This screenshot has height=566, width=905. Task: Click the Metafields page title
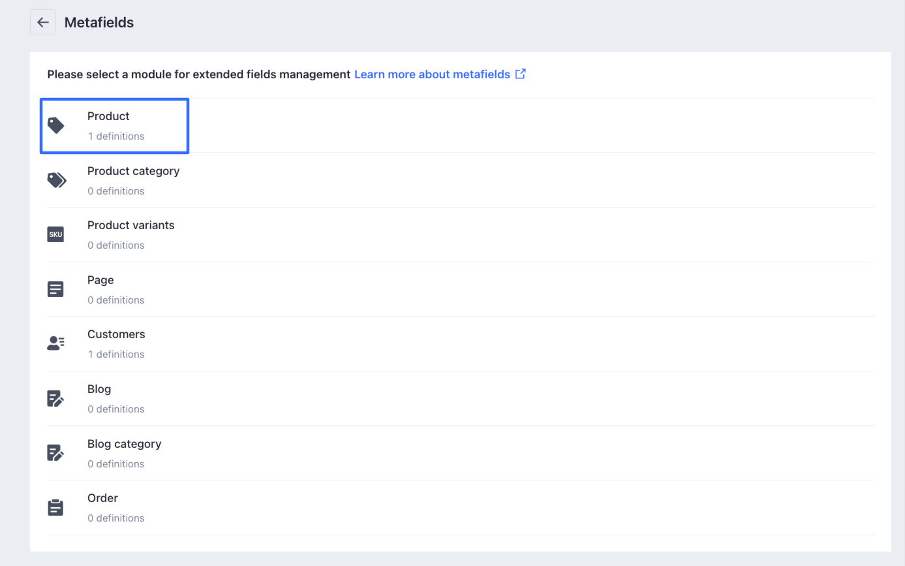(99, 22)
